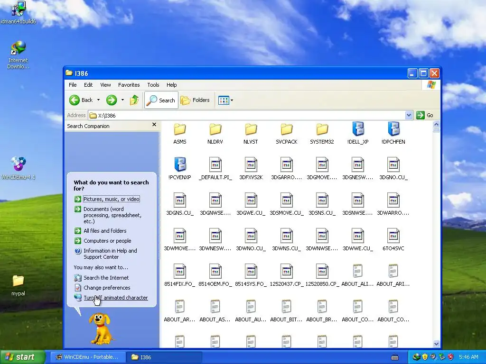Select the 6TO4SVC file
Screen dimensions: 486x364
click(393, 239)
